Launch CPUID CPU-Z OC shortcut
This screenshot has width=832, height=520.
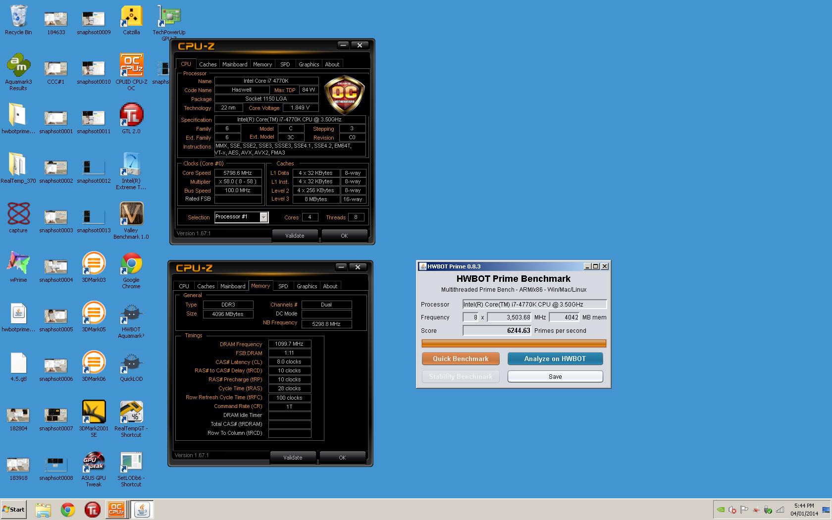click(x=131, y=72)
